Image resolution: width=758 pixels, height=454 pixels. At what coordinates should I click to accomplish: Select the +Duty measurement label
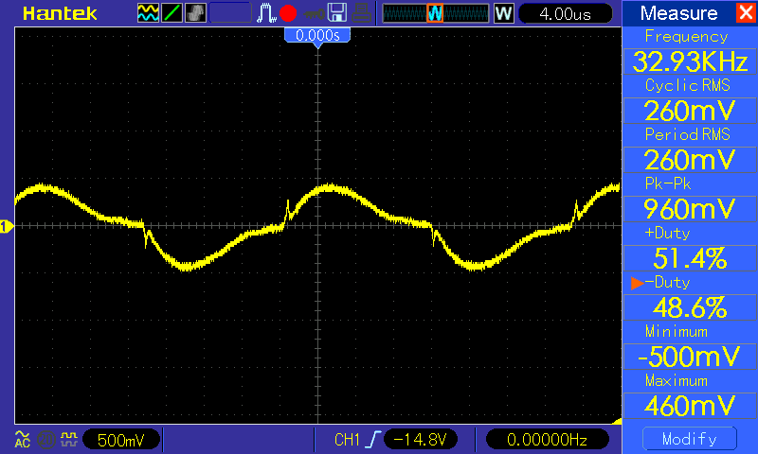667,233
